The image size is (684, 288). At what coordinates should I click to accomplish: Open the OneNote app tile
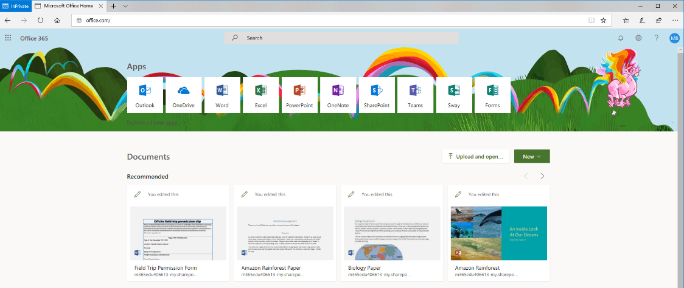[338, 95]
